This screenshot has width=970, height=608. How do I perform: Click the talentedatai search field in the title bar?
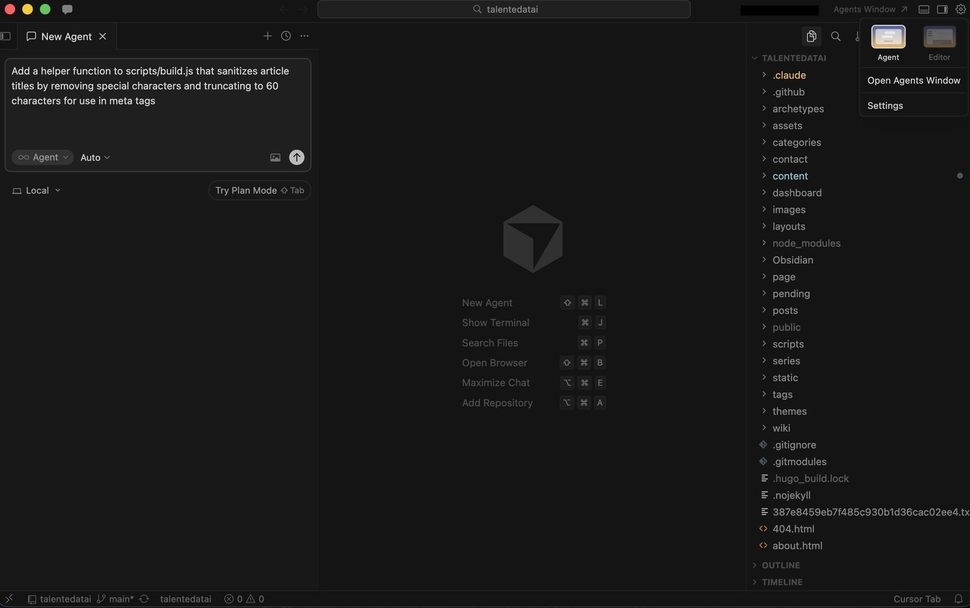coord(503,9)
